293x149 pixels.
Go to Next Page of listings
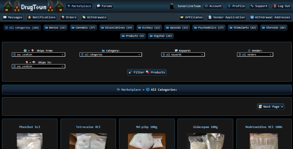(x=270, y=106)
